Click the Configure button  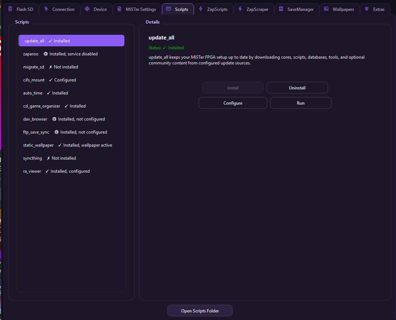point(233,103)
